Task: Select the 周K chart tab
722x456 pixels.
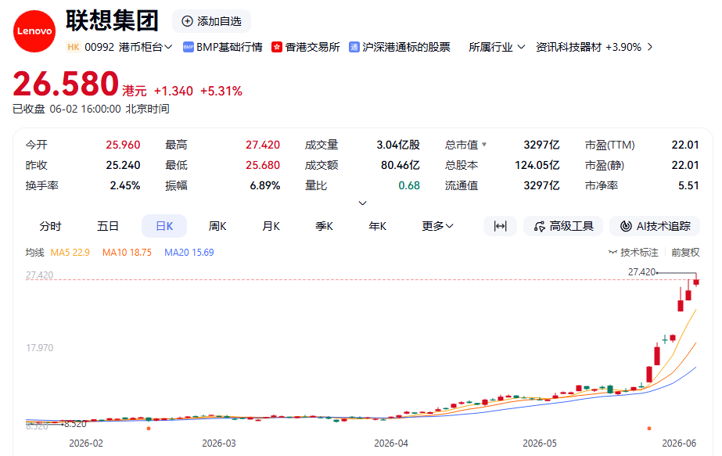Action: (x=217, y=226)
